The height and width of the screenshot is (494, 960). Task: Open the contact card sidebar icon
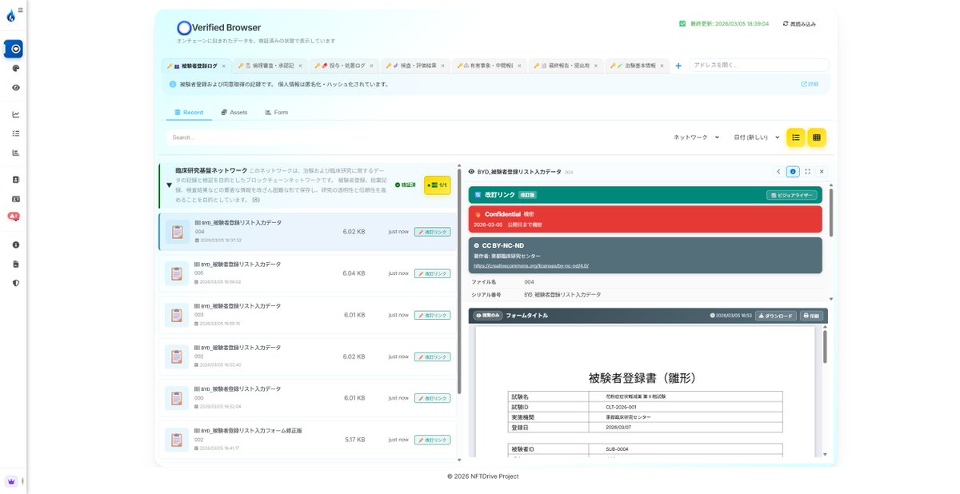click(15, 180)
